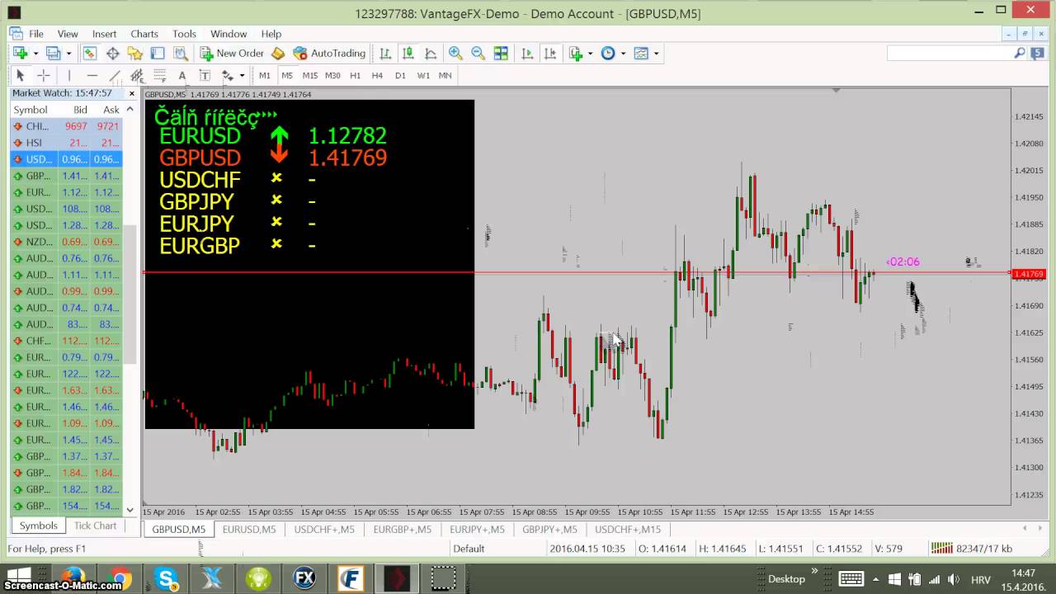
Task: Click the Zoom In magnifier
Action: 455,53
